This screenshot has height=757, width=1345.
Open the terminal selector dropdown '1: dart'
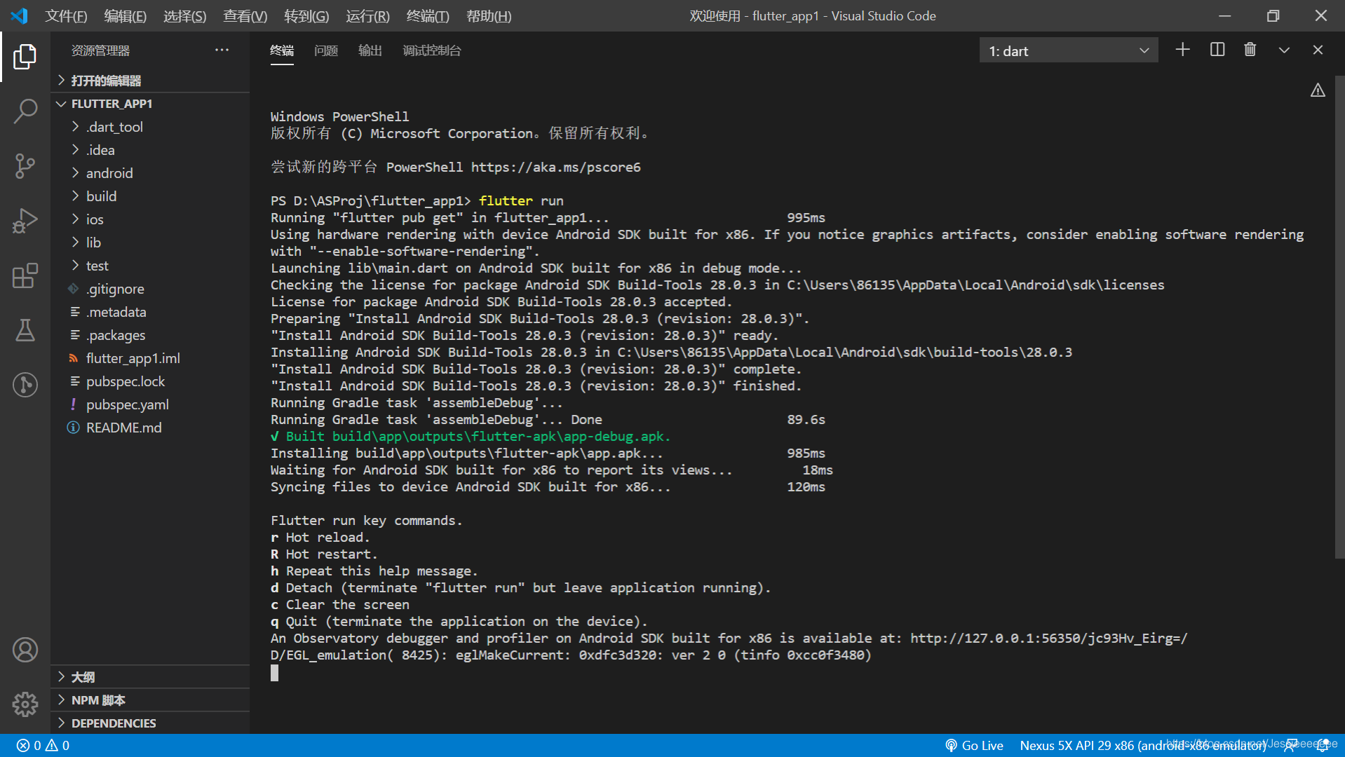(1068, 50)
